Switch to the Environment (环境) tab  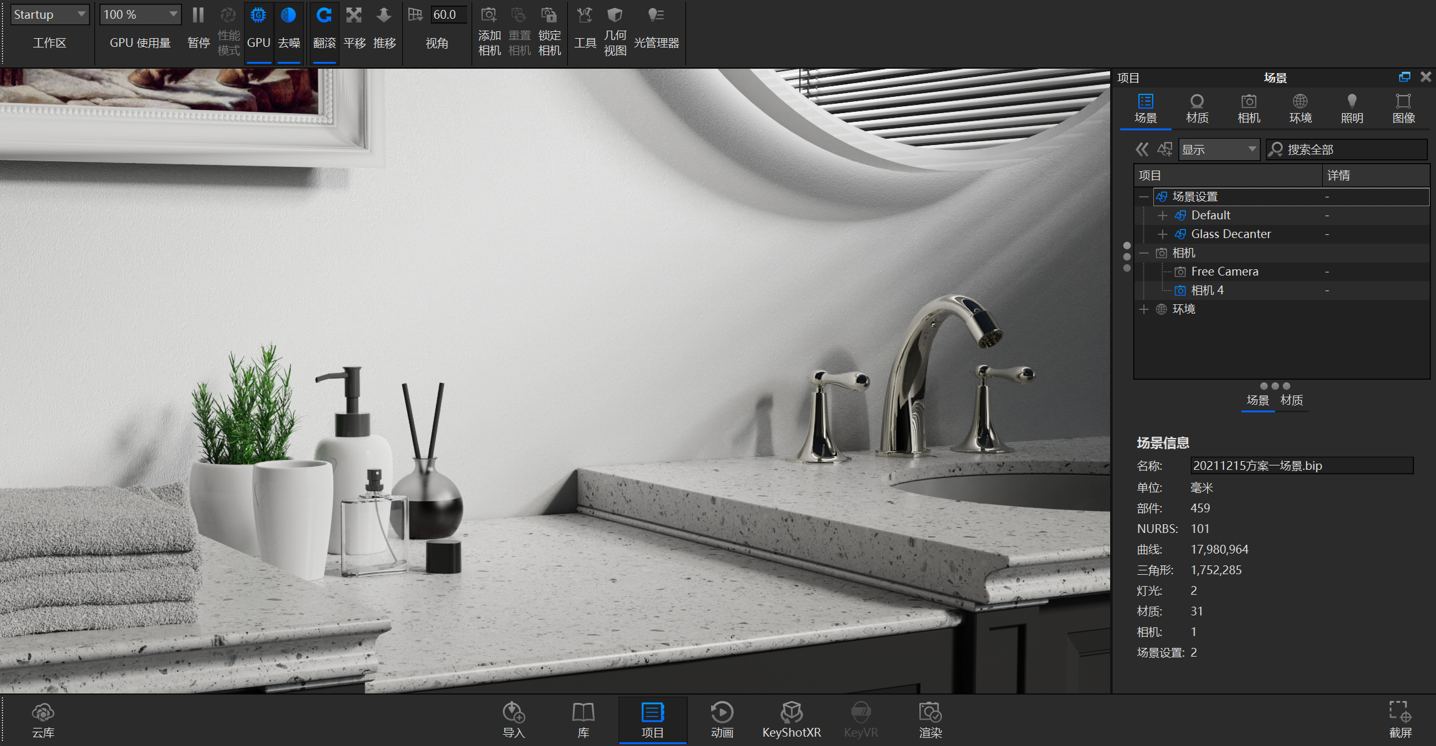(x=1300, y=109)
